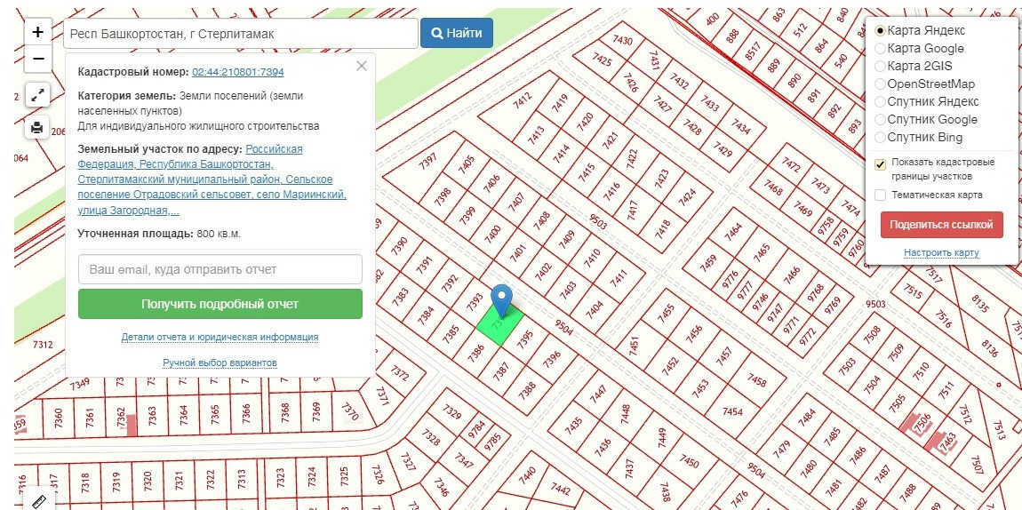Focus the address search field
1022x510 pixels.
(241, 33)
